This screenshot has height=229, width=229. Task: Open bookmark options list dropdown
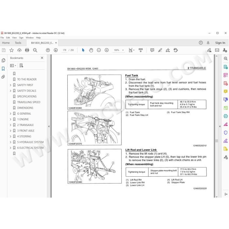point(13,65)
